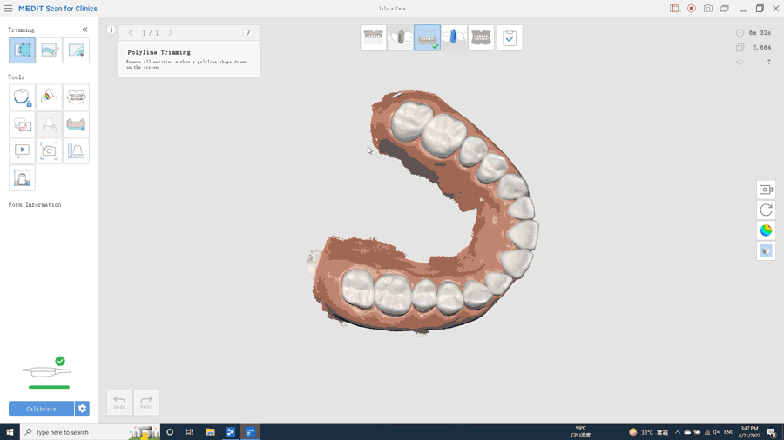Toggle the color map display mode

766,230
